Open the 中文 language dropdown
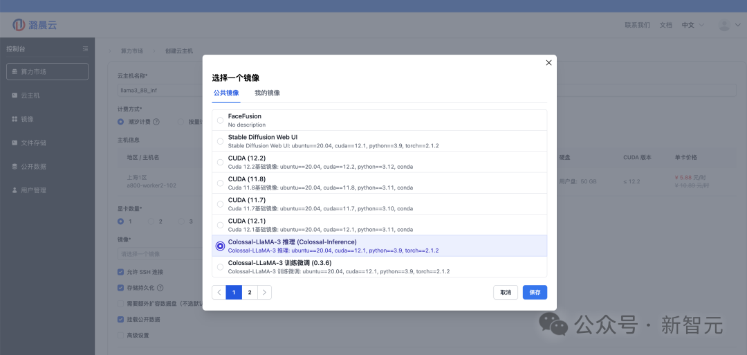Screen dimensions: 747x355 pos(692,25)
